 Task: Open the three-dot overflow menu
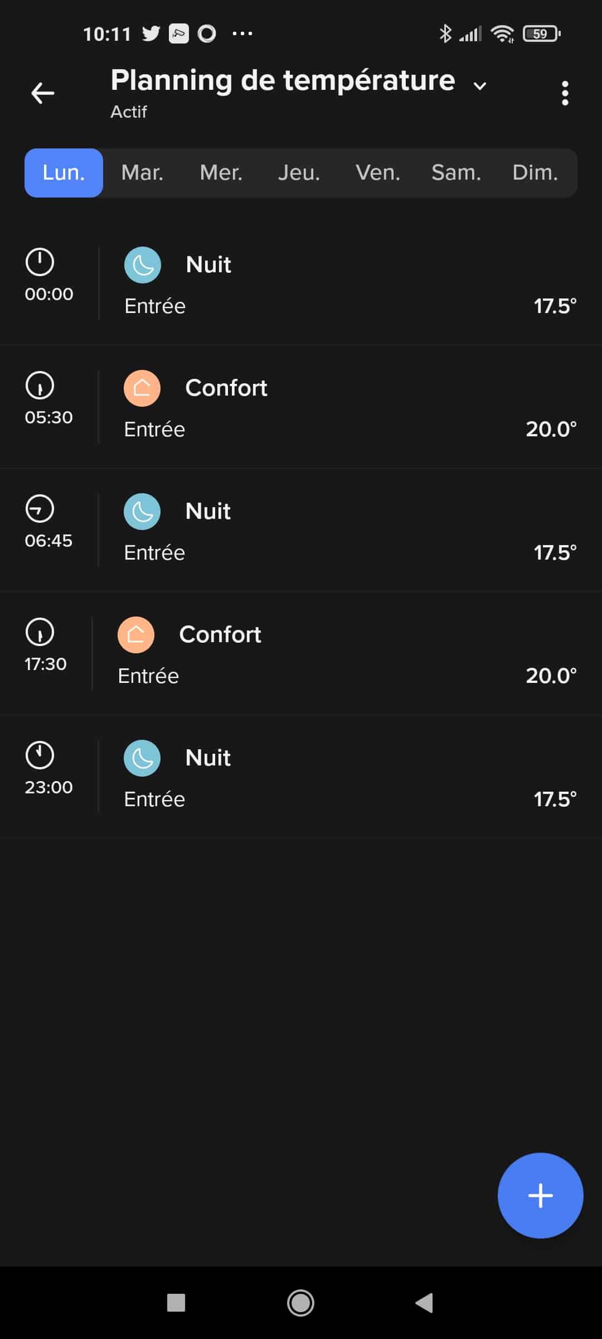tap(565, 93)
